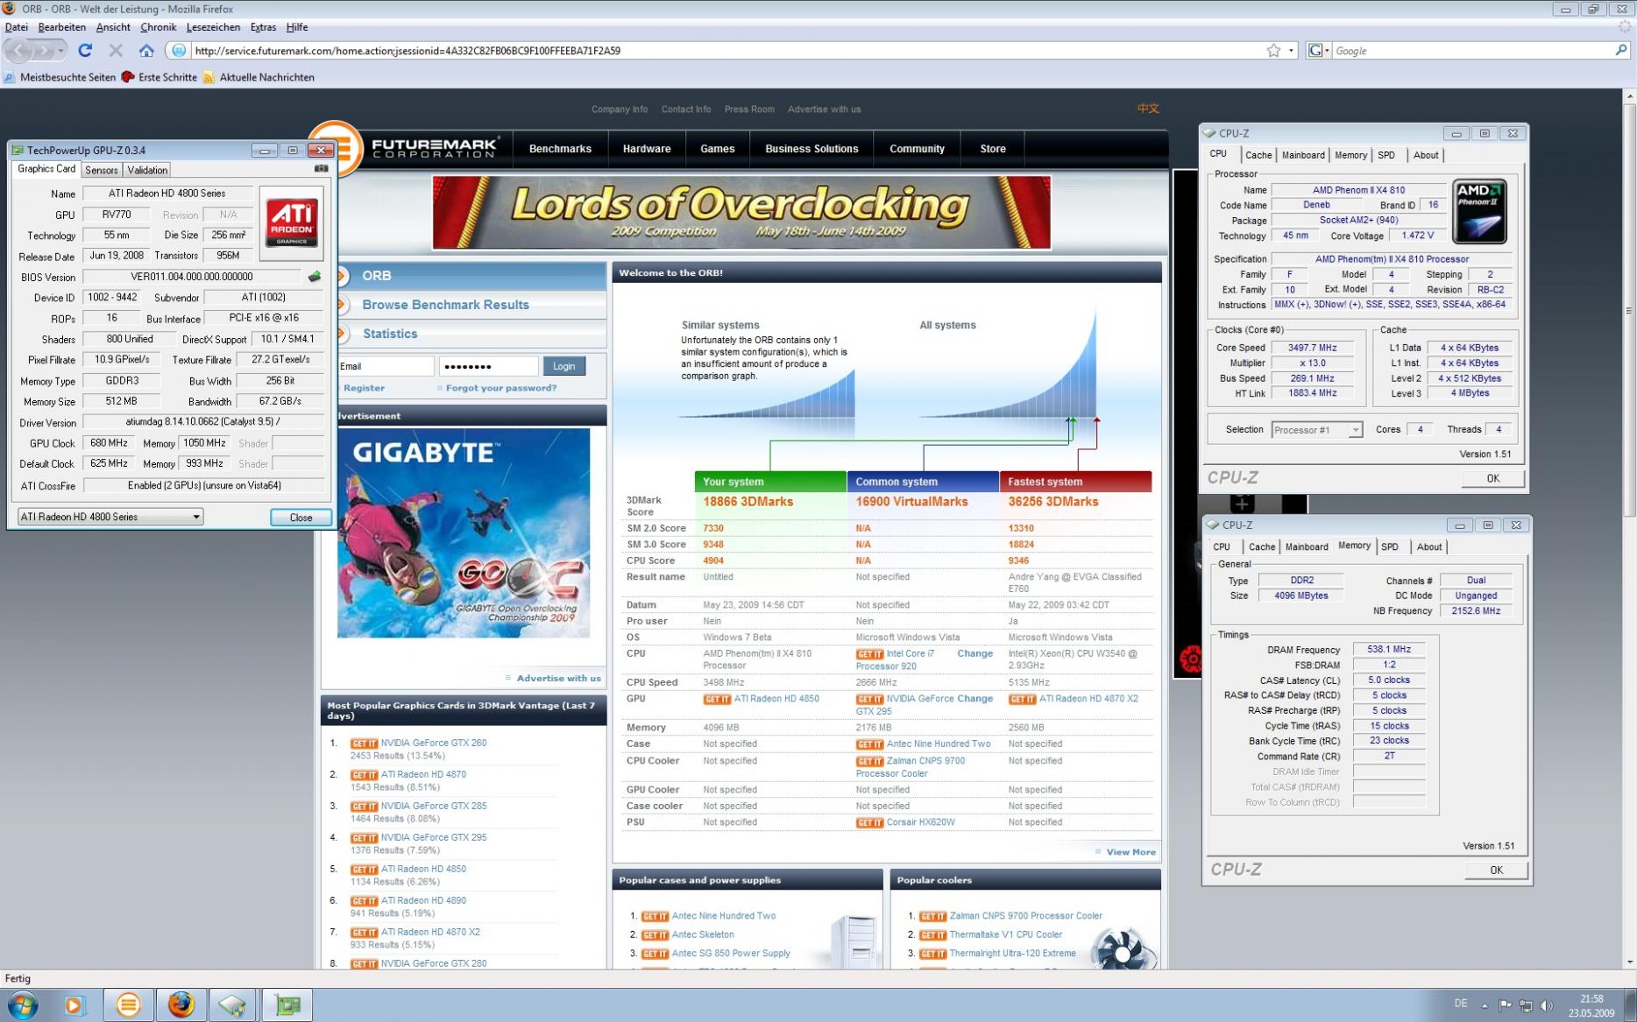The height and width of the screenshot is (1022, 1637).
Task: Click the ATI Radeon logo in GPU-Z
Action: tap(292, 222)
